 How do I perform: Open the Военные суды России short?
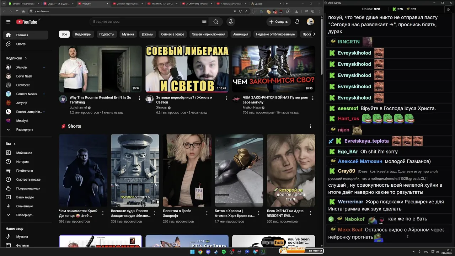click(135, 170)
